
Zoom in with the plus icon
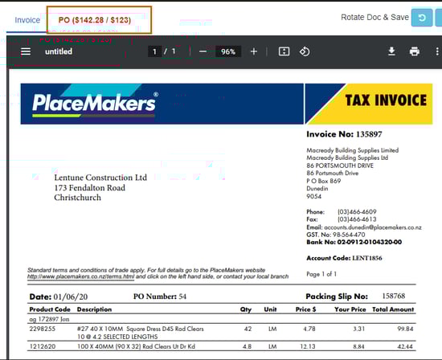[x=254, y=51]
